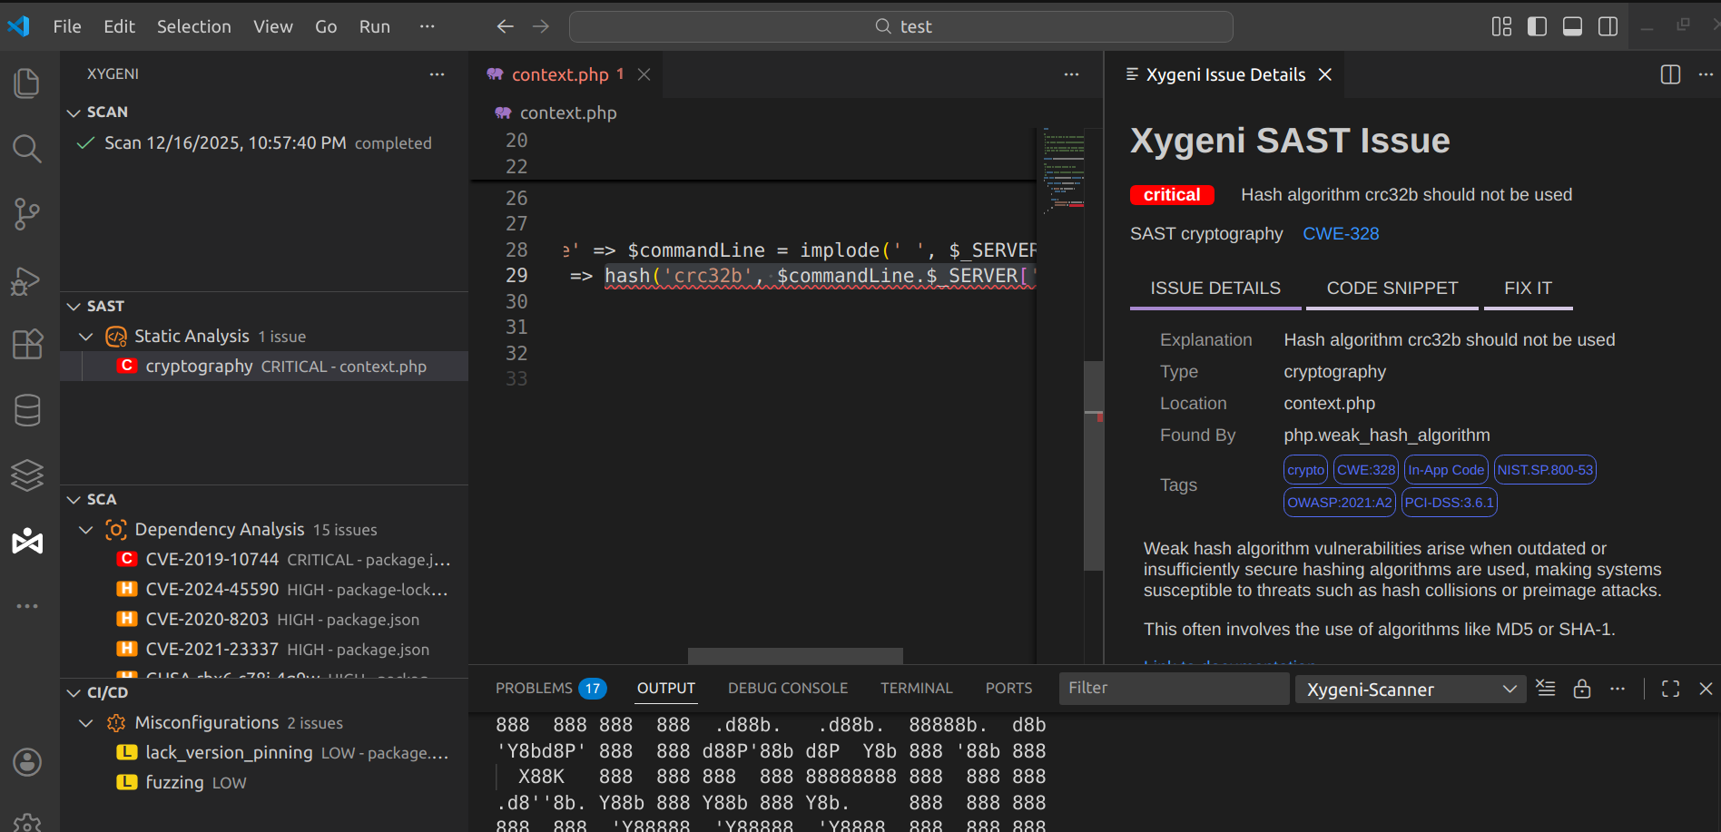Open the CWE-328 link
The height and width of the screenshot is (832, 1721).
tap(1340, 234)
